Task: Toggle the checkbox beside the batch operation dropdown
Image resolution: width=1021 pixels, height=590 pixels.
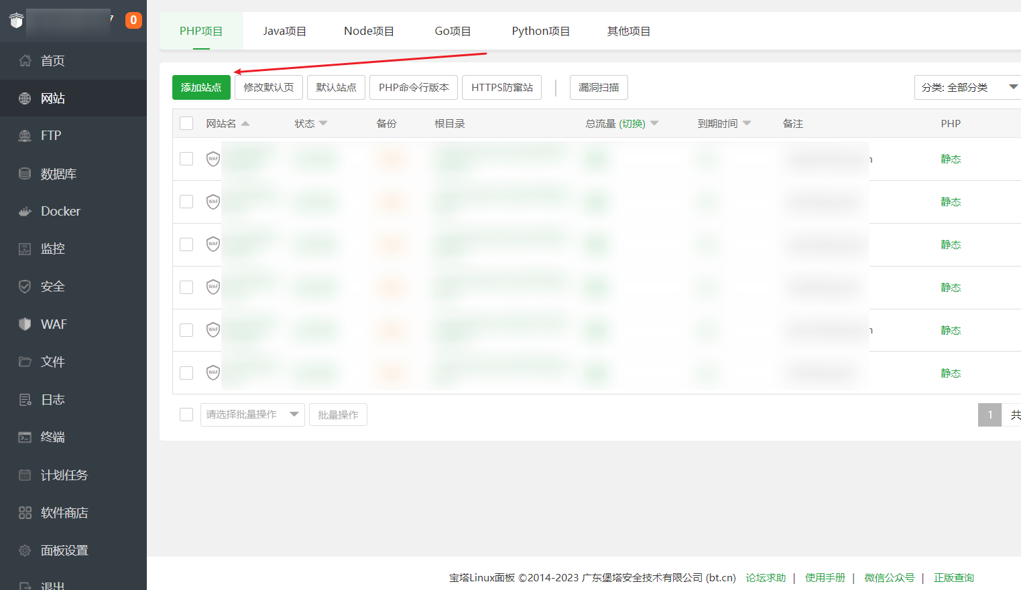Action: click(x=186, y=415)
